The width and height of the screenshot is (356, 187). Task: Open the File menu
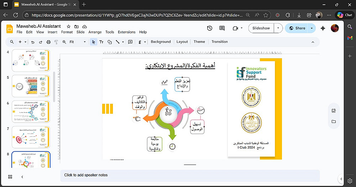[19, 32]
